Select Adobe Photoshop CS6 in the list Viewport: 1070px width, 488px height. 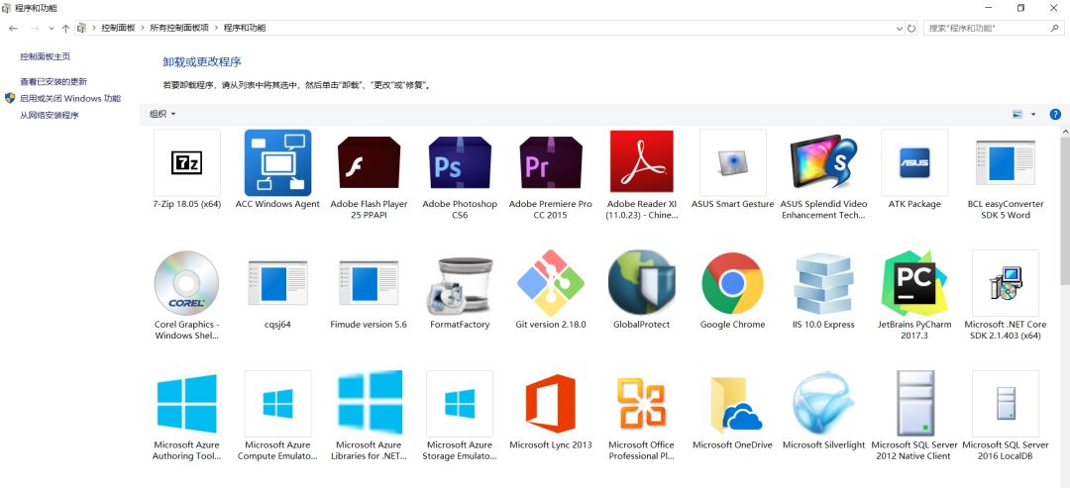pos(460,163)
